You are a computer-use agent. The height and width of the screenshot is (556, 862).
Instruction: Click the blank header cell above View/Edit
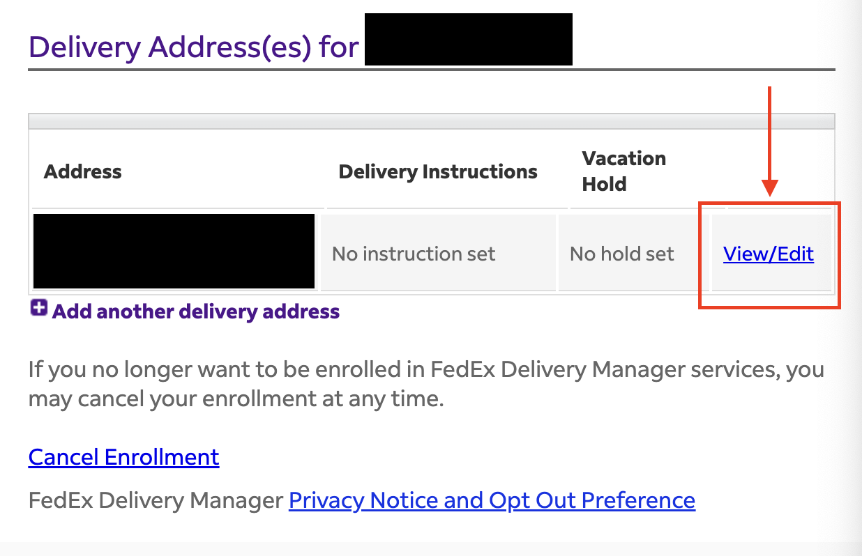click(771, 171)
